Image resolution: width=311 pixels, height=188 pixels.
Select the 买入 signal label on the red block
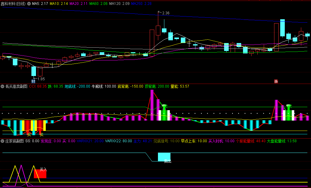[x=43, y=170]
